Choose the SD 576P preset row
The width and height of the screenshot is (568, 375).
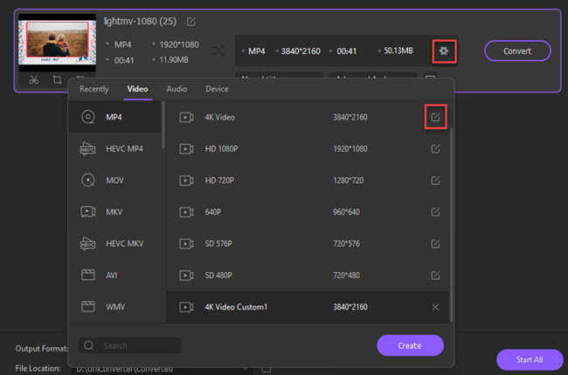tap(308, 243)
